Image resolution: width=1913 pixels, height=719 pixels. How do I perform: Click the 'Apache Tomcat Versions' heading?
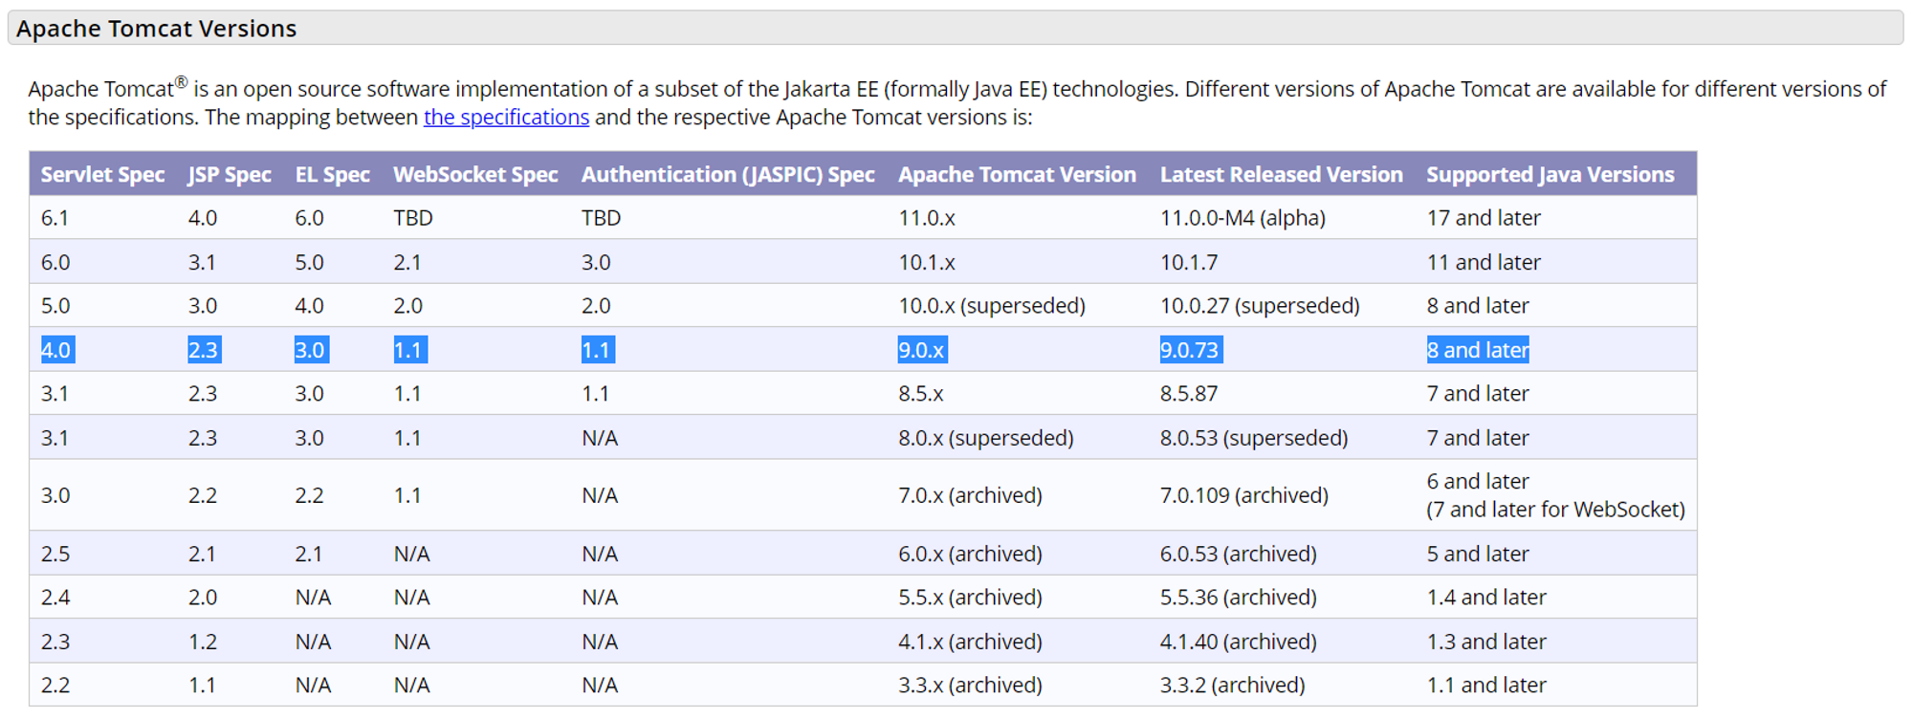point(157,29)
